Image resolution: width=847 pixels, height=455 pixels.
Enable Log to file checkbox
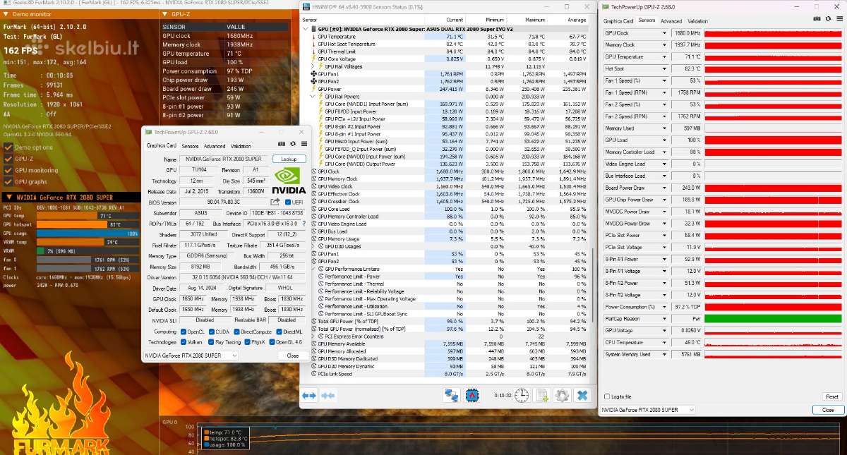[x=606, y=396]
